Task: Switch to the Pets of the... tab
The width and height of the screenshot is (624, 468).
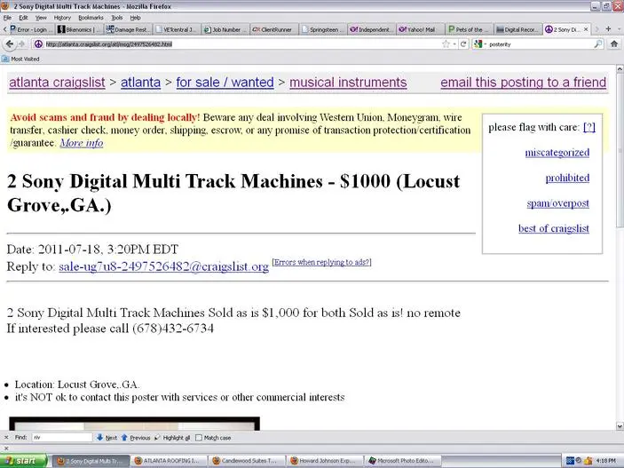Action: click(x=469, y=29)
